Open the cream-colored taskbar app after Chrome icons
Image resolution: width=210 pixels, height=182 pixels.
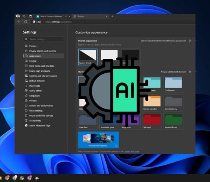[x=37, y=178]
